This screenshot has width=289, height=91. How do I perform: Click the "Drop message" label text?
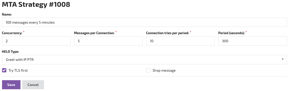(x=164, y=70)
